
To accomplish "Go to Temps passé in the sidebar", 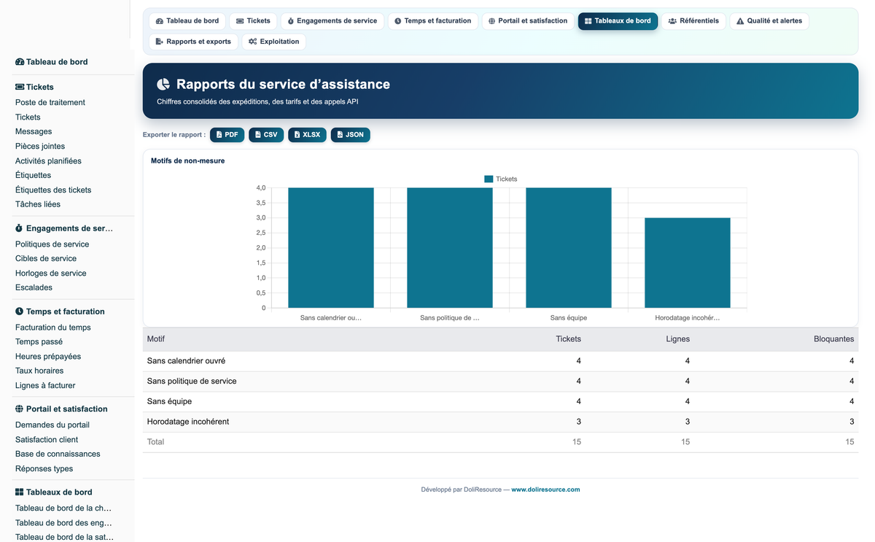I will pos(39,342).
